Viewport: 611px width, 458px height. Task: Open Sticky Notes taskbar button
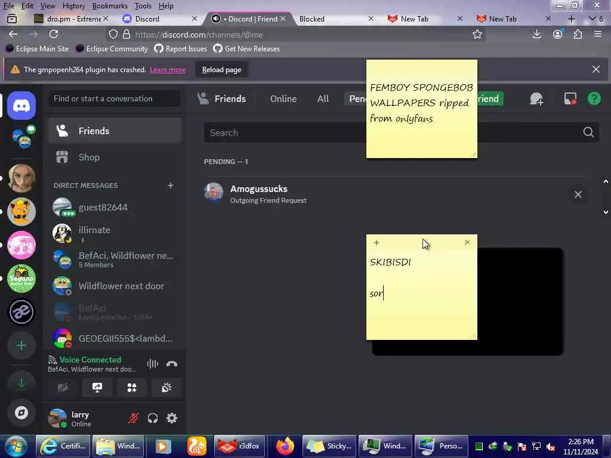point(329,446)
